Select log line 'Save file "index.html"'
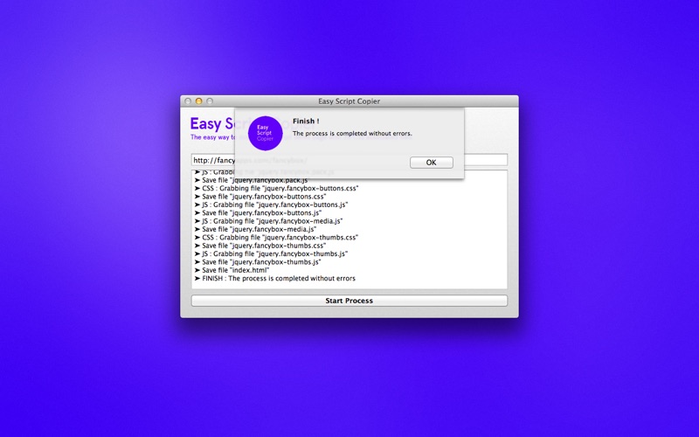 [x=232, y=270]
